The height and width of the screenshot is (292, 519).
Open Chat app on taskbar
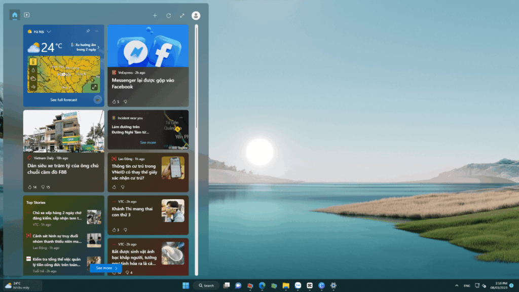coord(238,285)
